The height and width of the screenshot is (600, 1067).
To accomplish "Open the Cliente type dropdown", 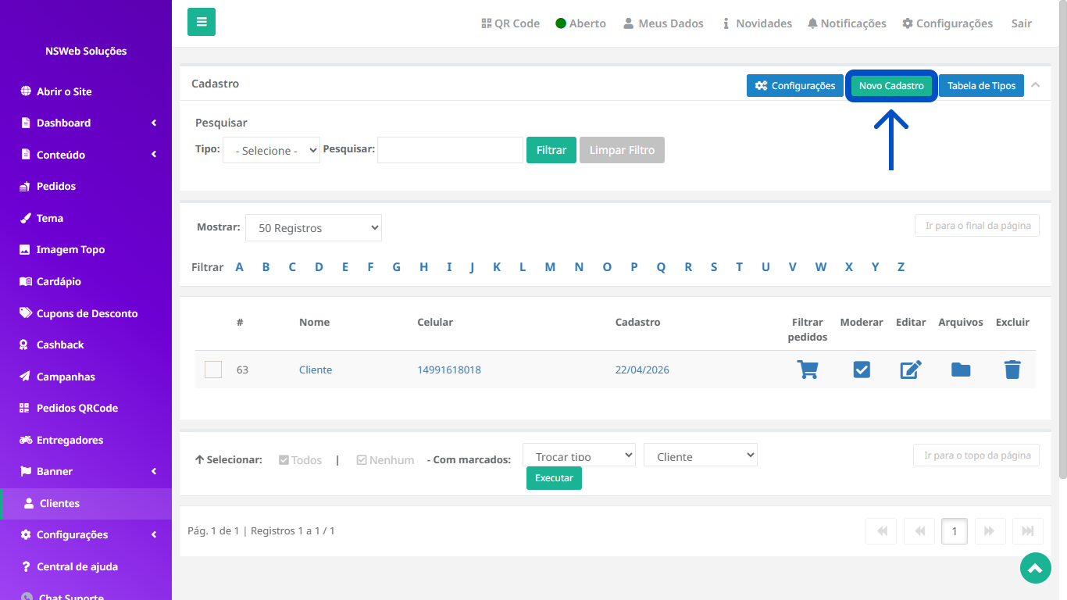I will [701, 455].
